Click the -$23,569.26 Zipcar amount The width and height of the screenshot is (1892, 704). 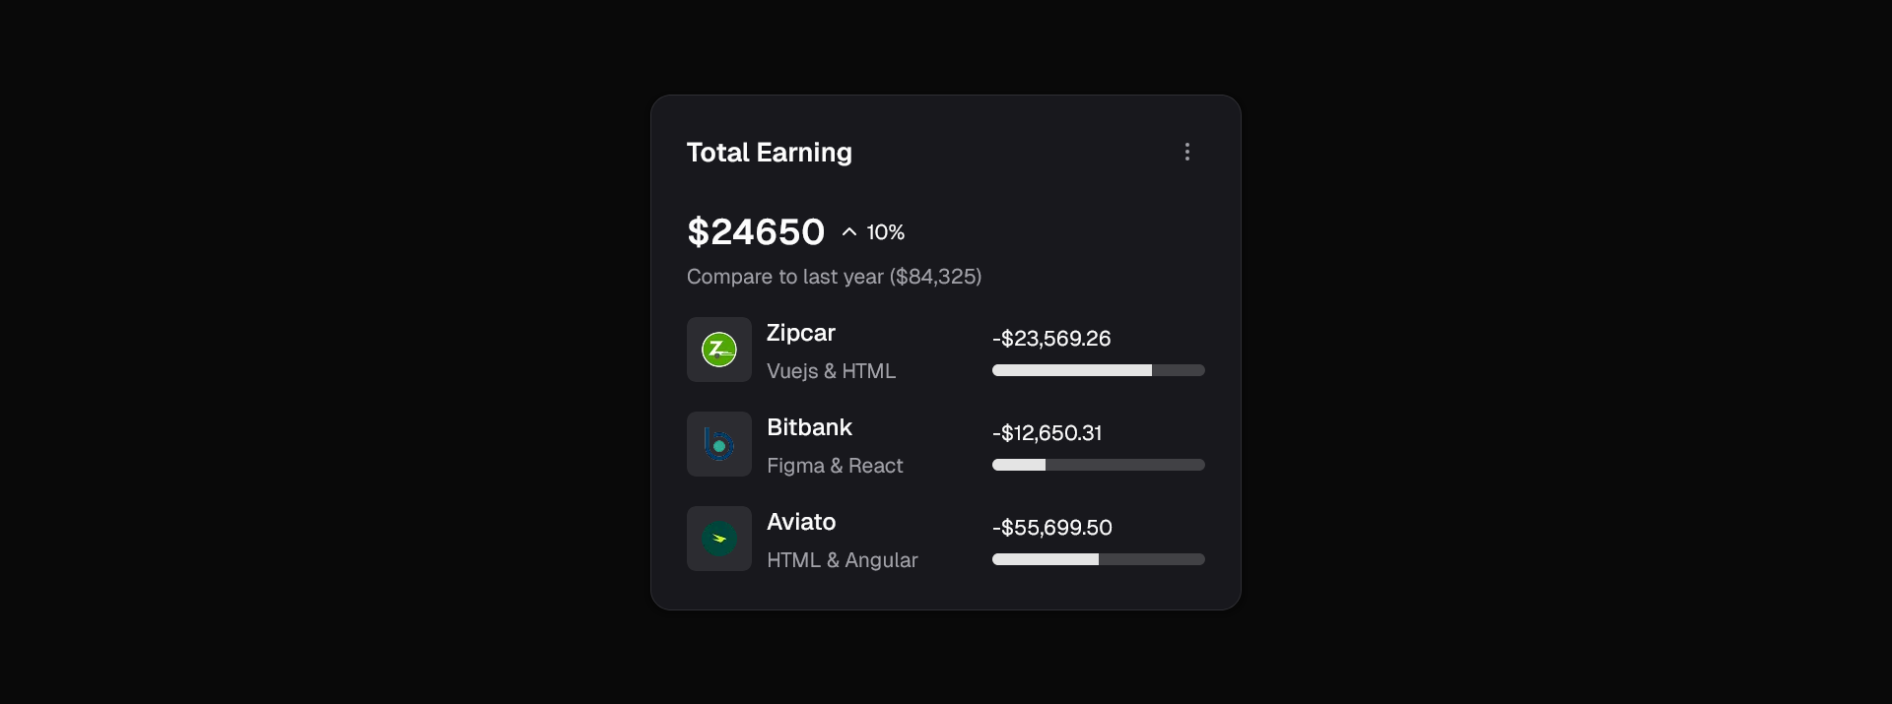tap(1051, 339)
